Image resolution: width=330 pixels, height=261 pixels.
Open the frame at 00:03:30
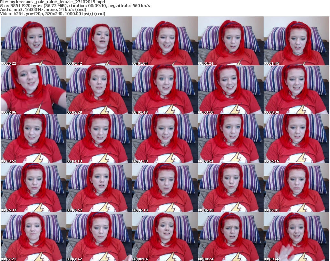tap(296, 90)
